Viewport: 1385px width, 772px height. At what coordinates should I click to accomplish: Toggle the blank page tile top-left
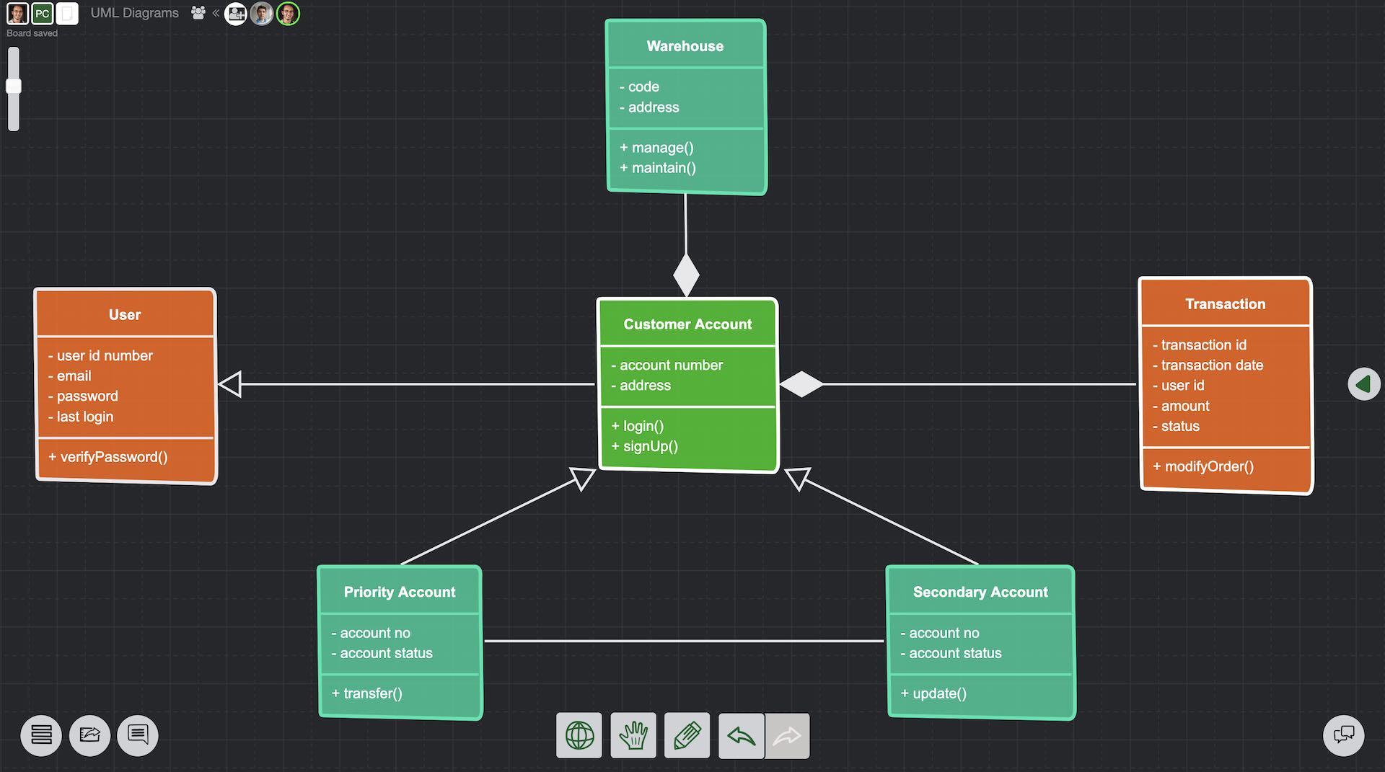pos(67,13)
